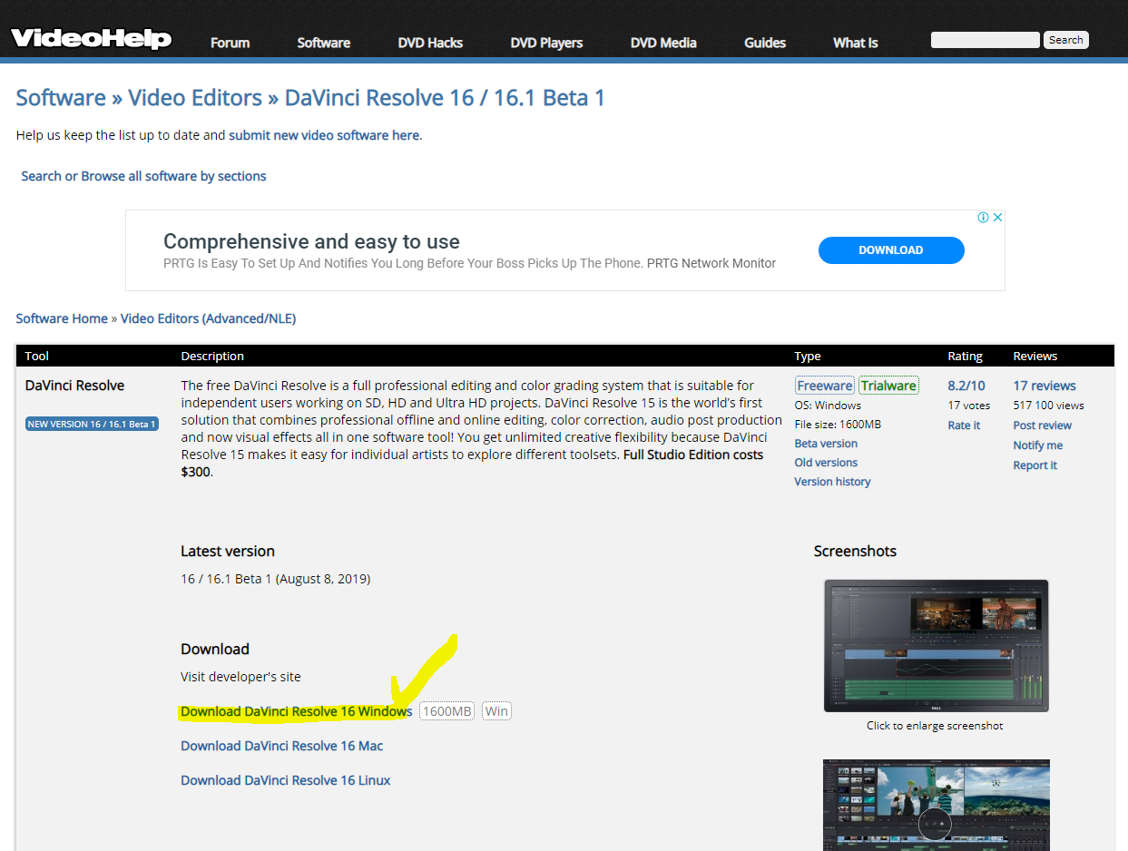This screenshot has height=851, width=1128.
Task: Click the 517 100 views text
Action: pos(1048,406)
